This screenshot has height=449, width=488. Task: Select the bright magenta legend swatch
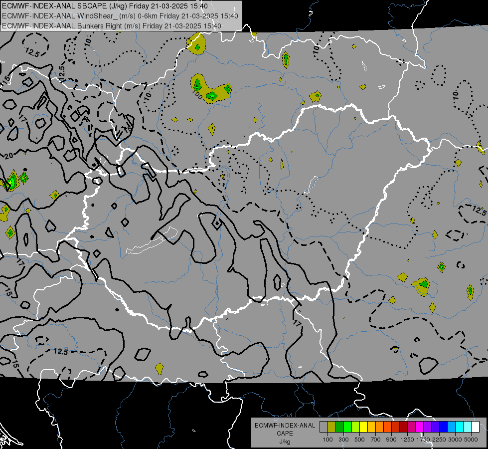point(420,427)
